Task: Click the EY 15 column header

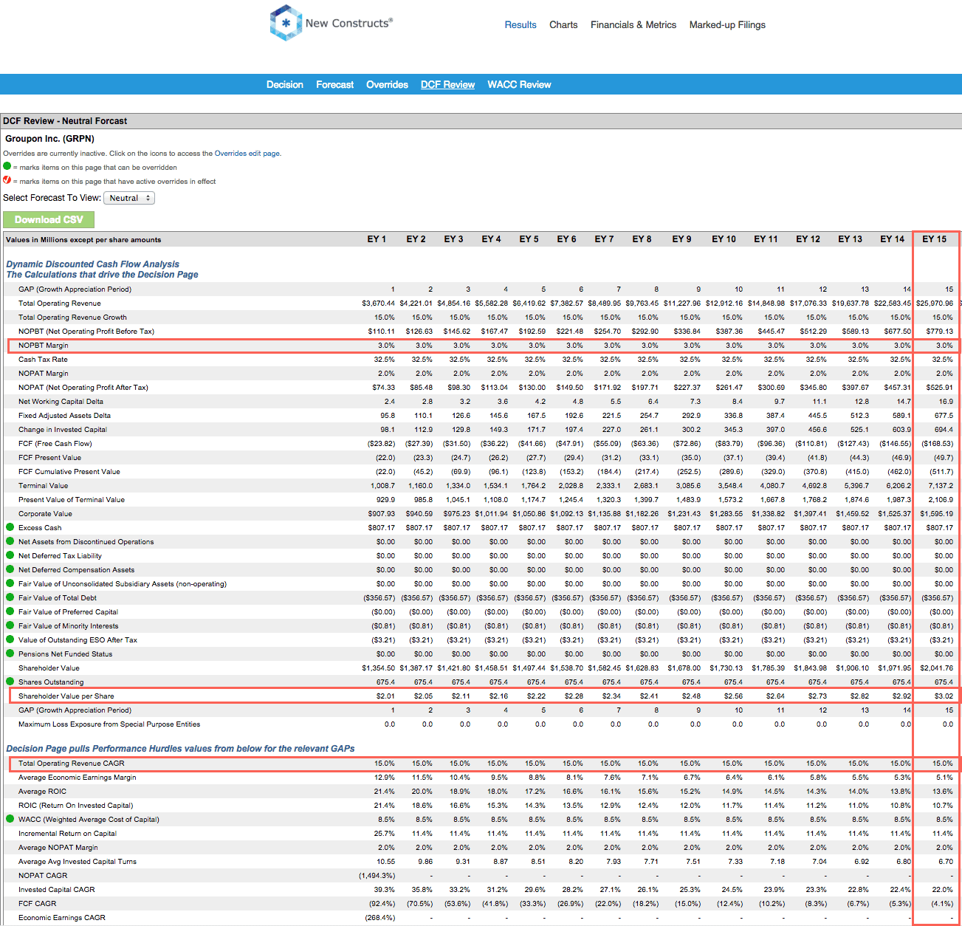Action: click(934, 239)
